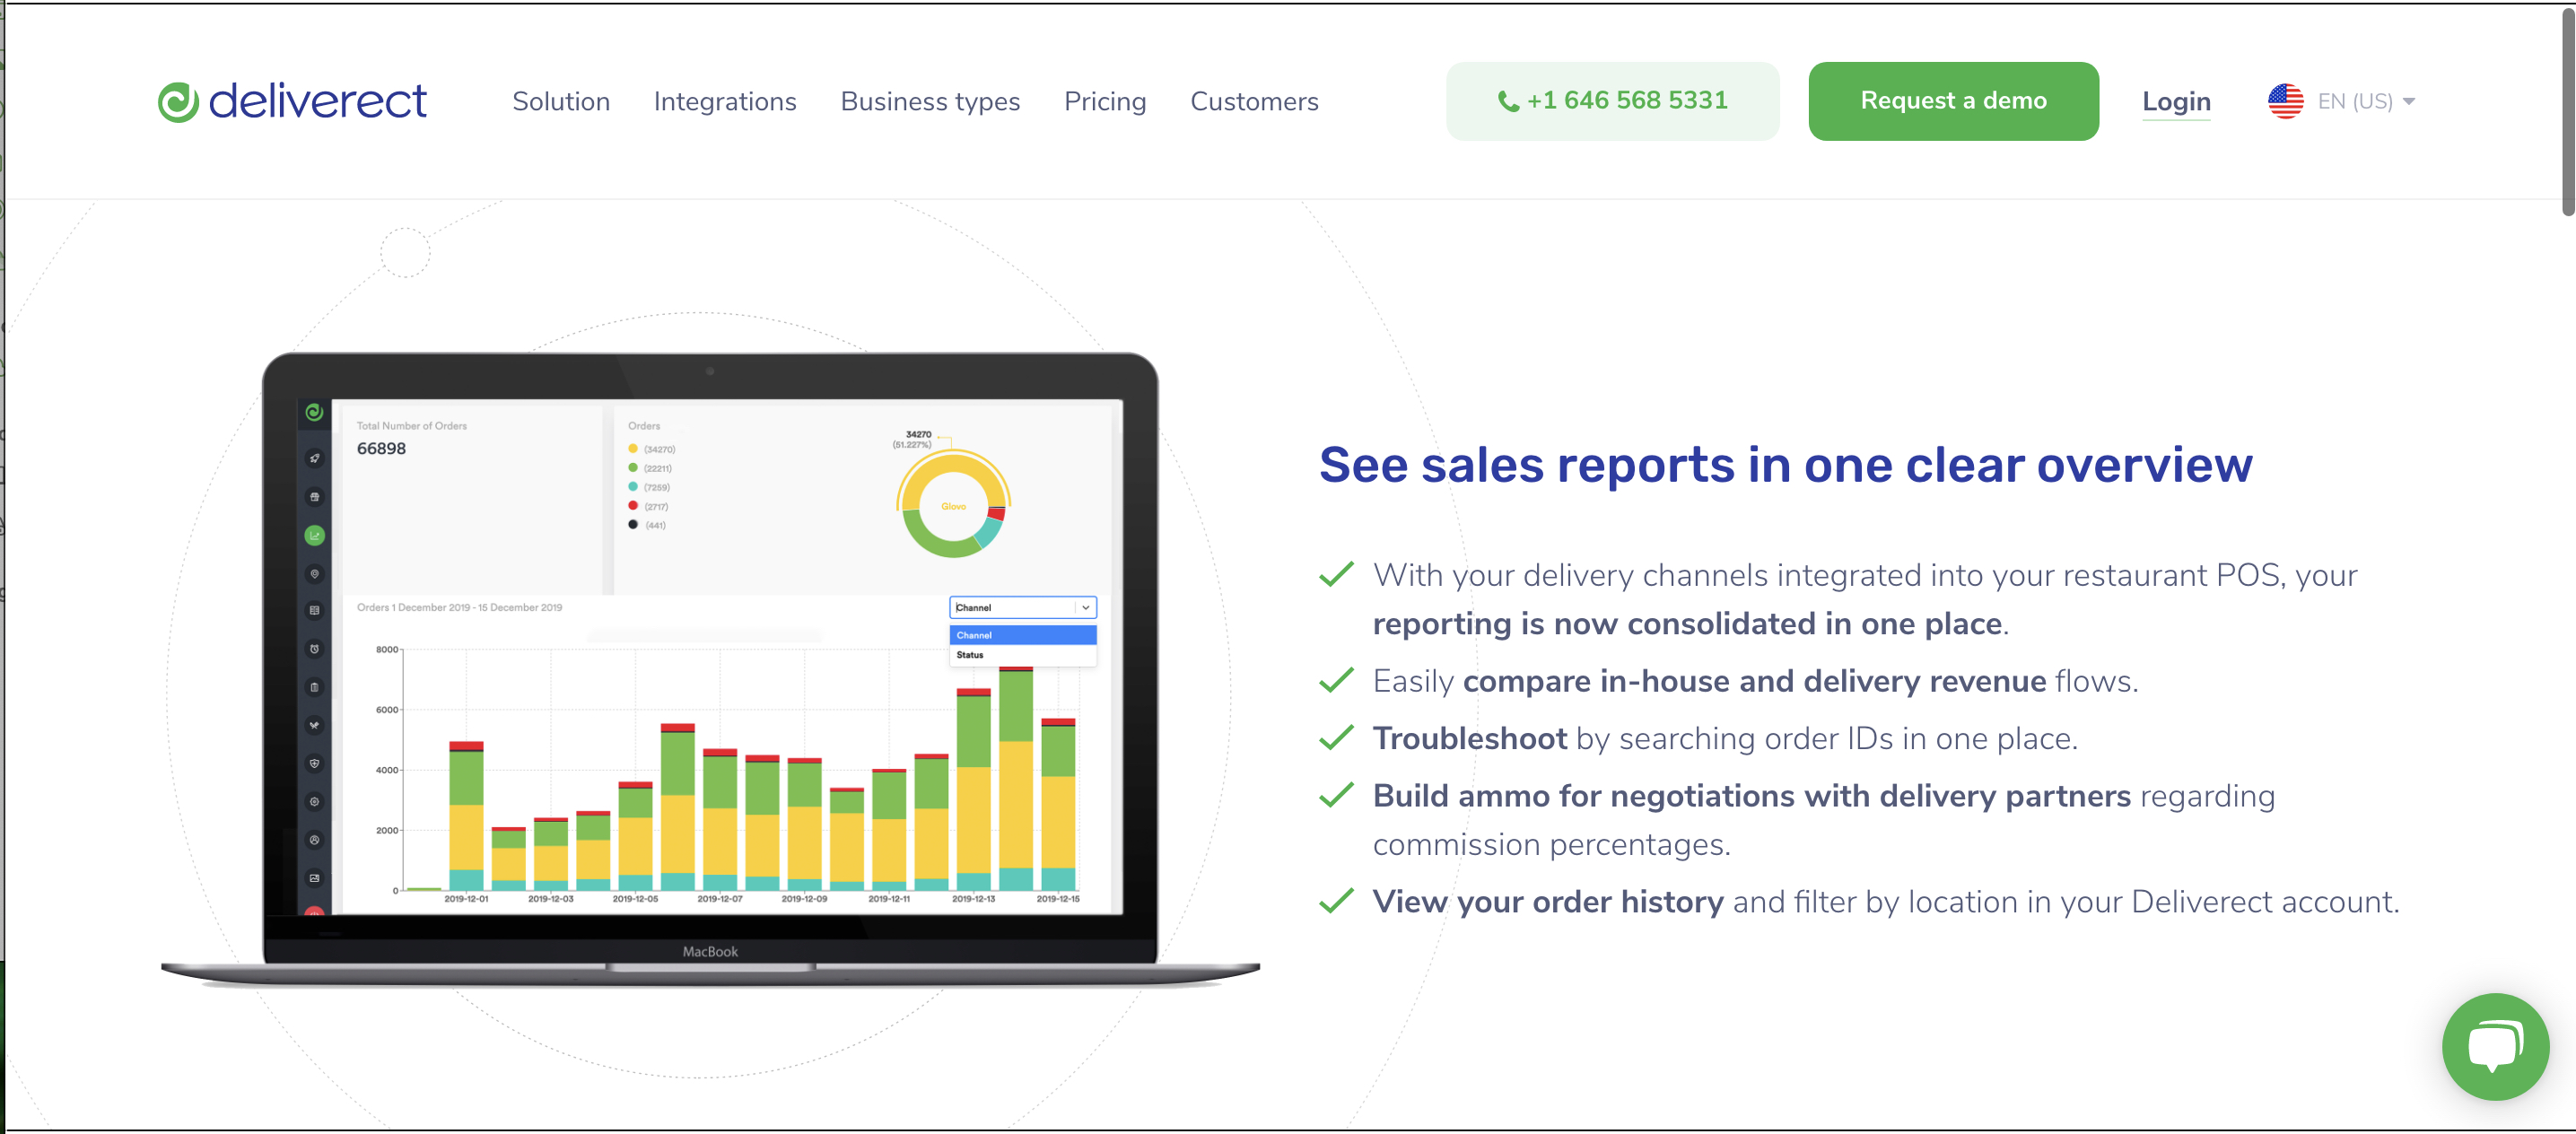Click the black legend dot (441)
This screenshot has height=1134, width=2576.
[632, 524]
